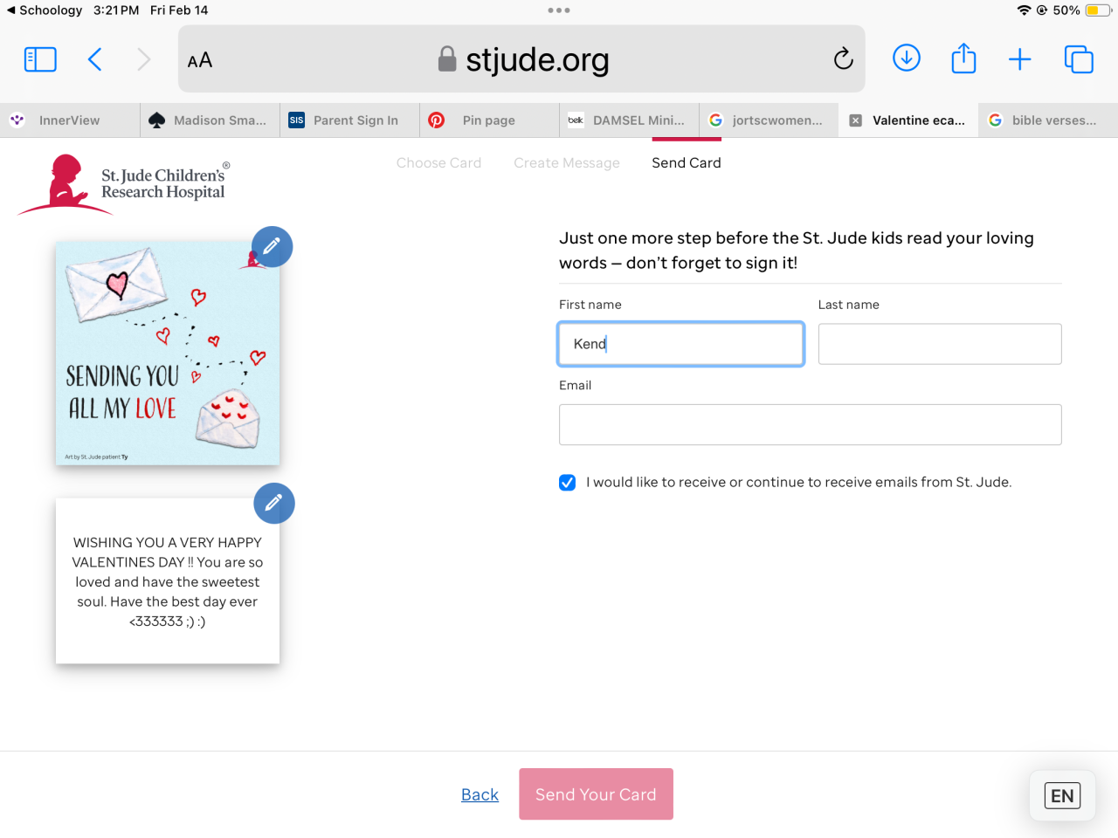1118x838 pixels.
Task: Open the Safari downloads icon
Action: 907,58
